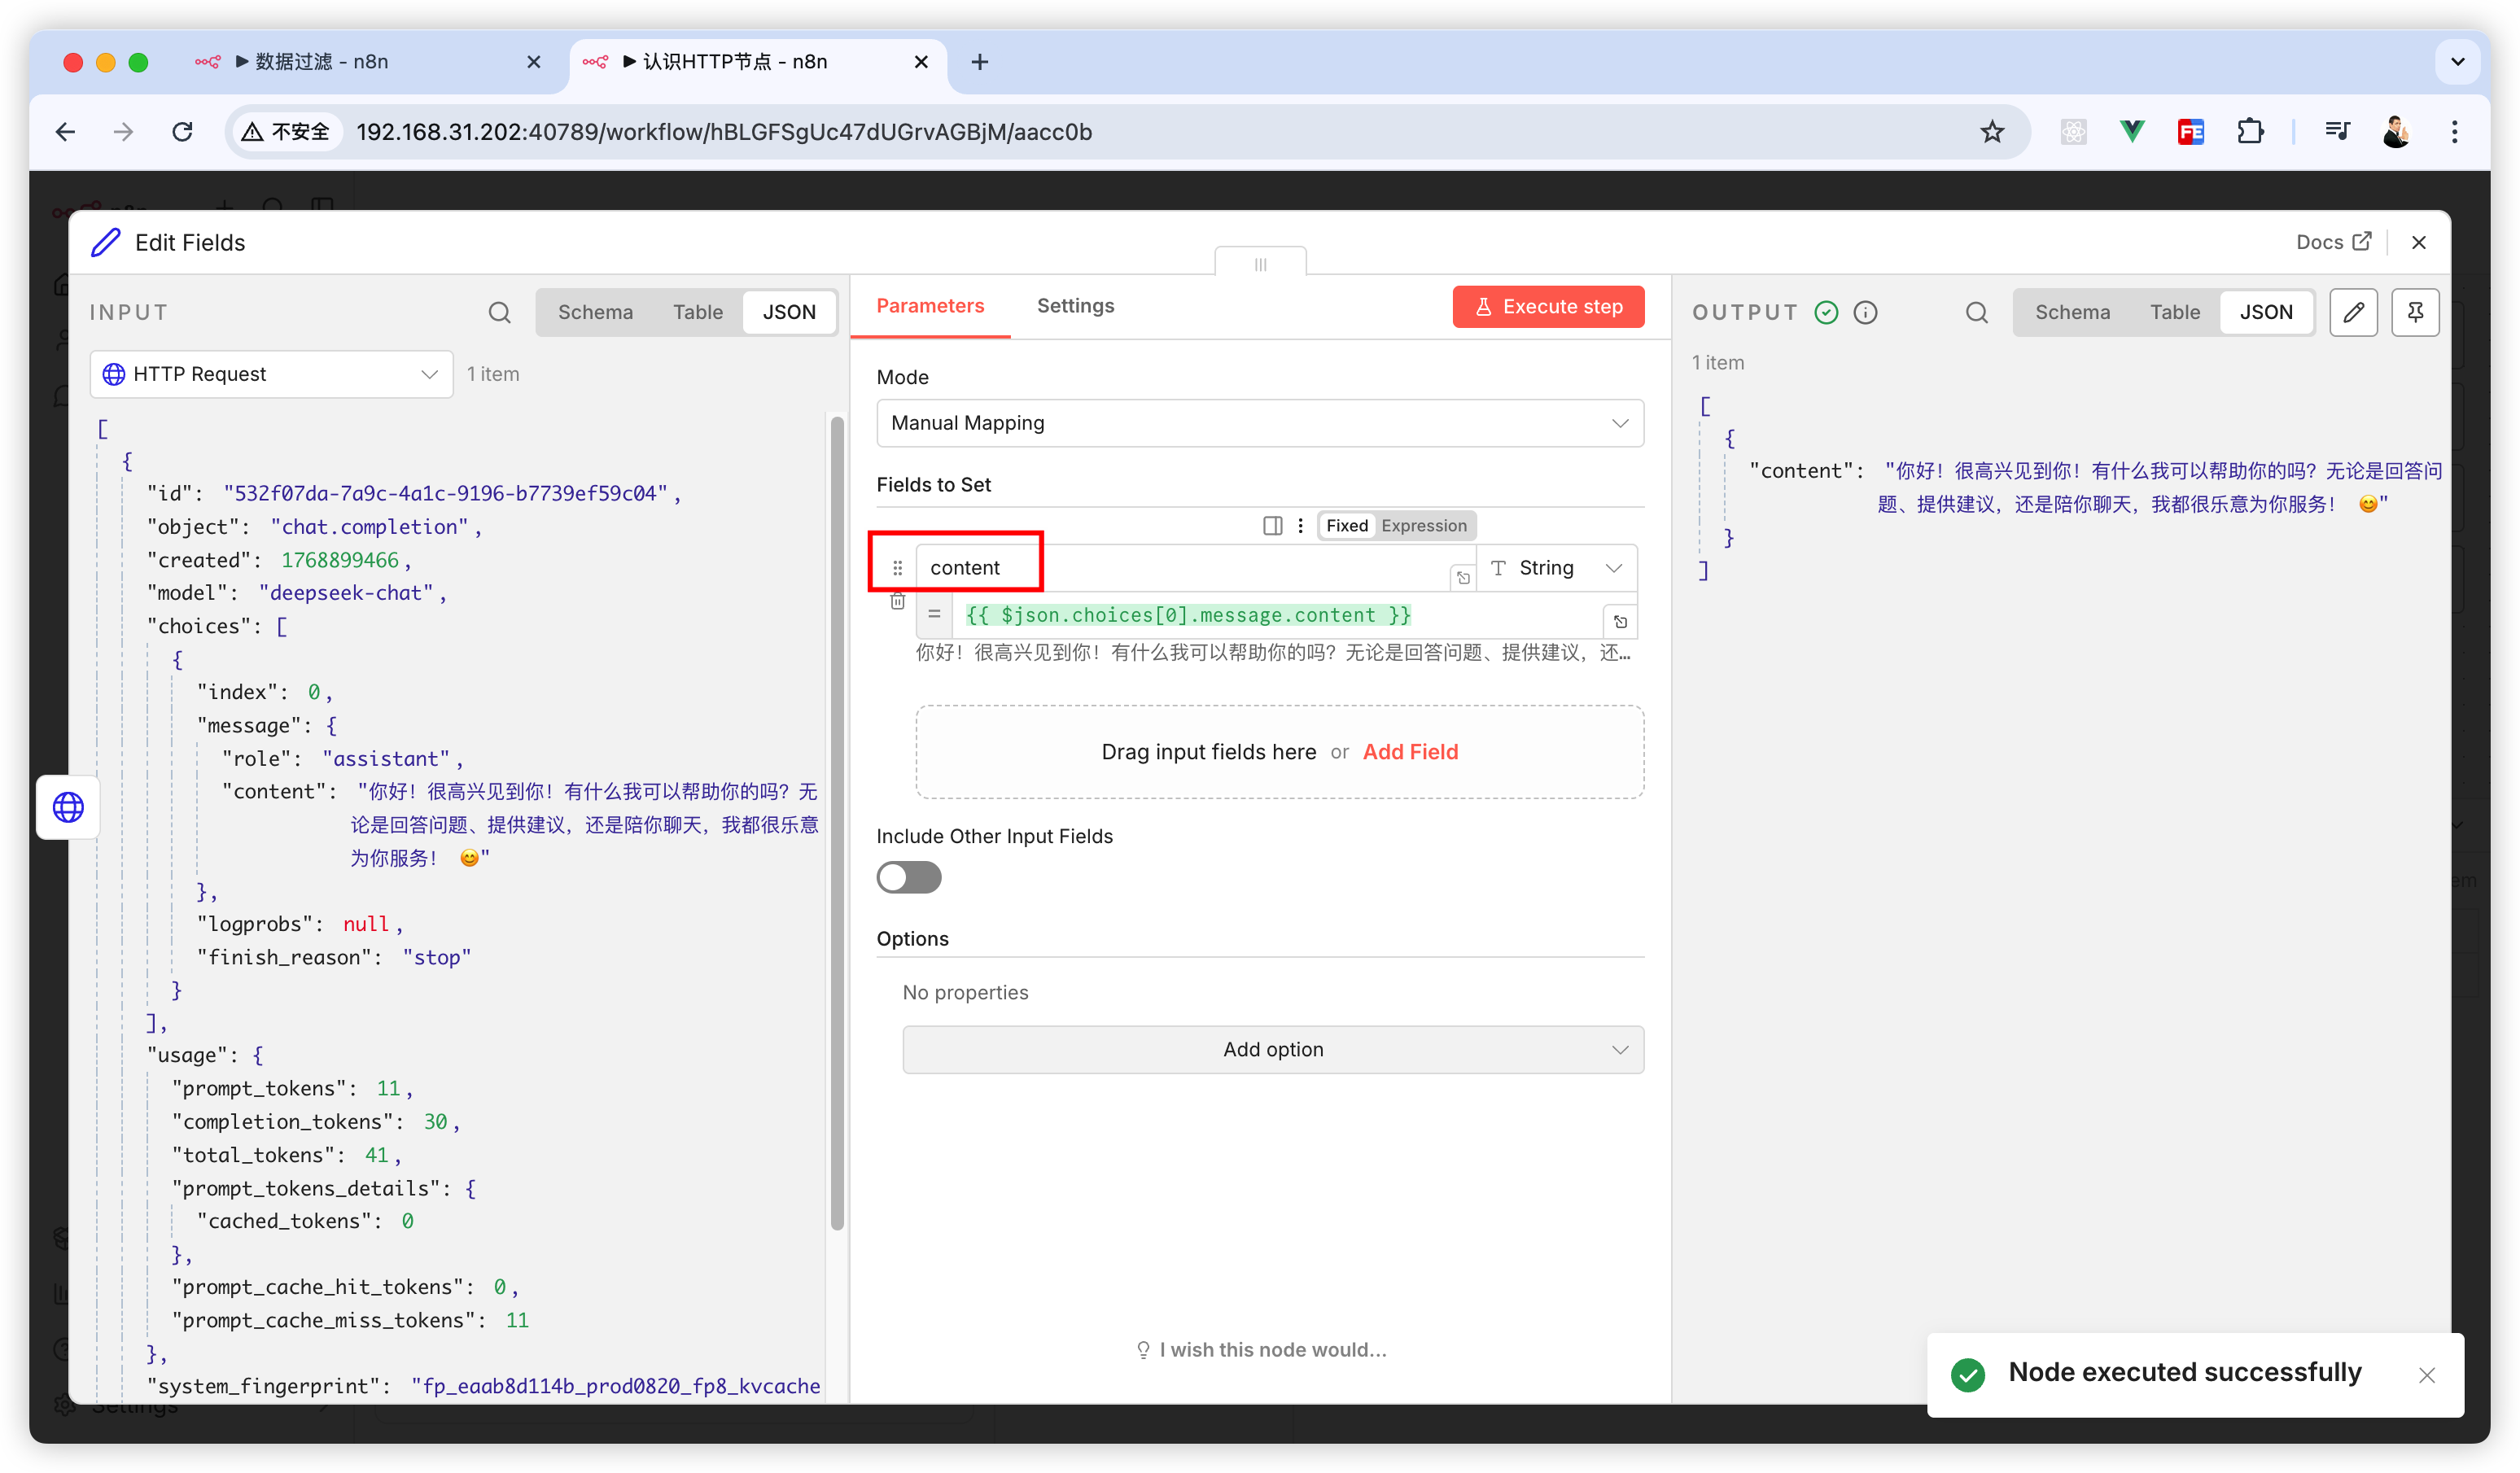Select the input Schema view tab
This screenshot has height=1473, width=2520.
595,312
